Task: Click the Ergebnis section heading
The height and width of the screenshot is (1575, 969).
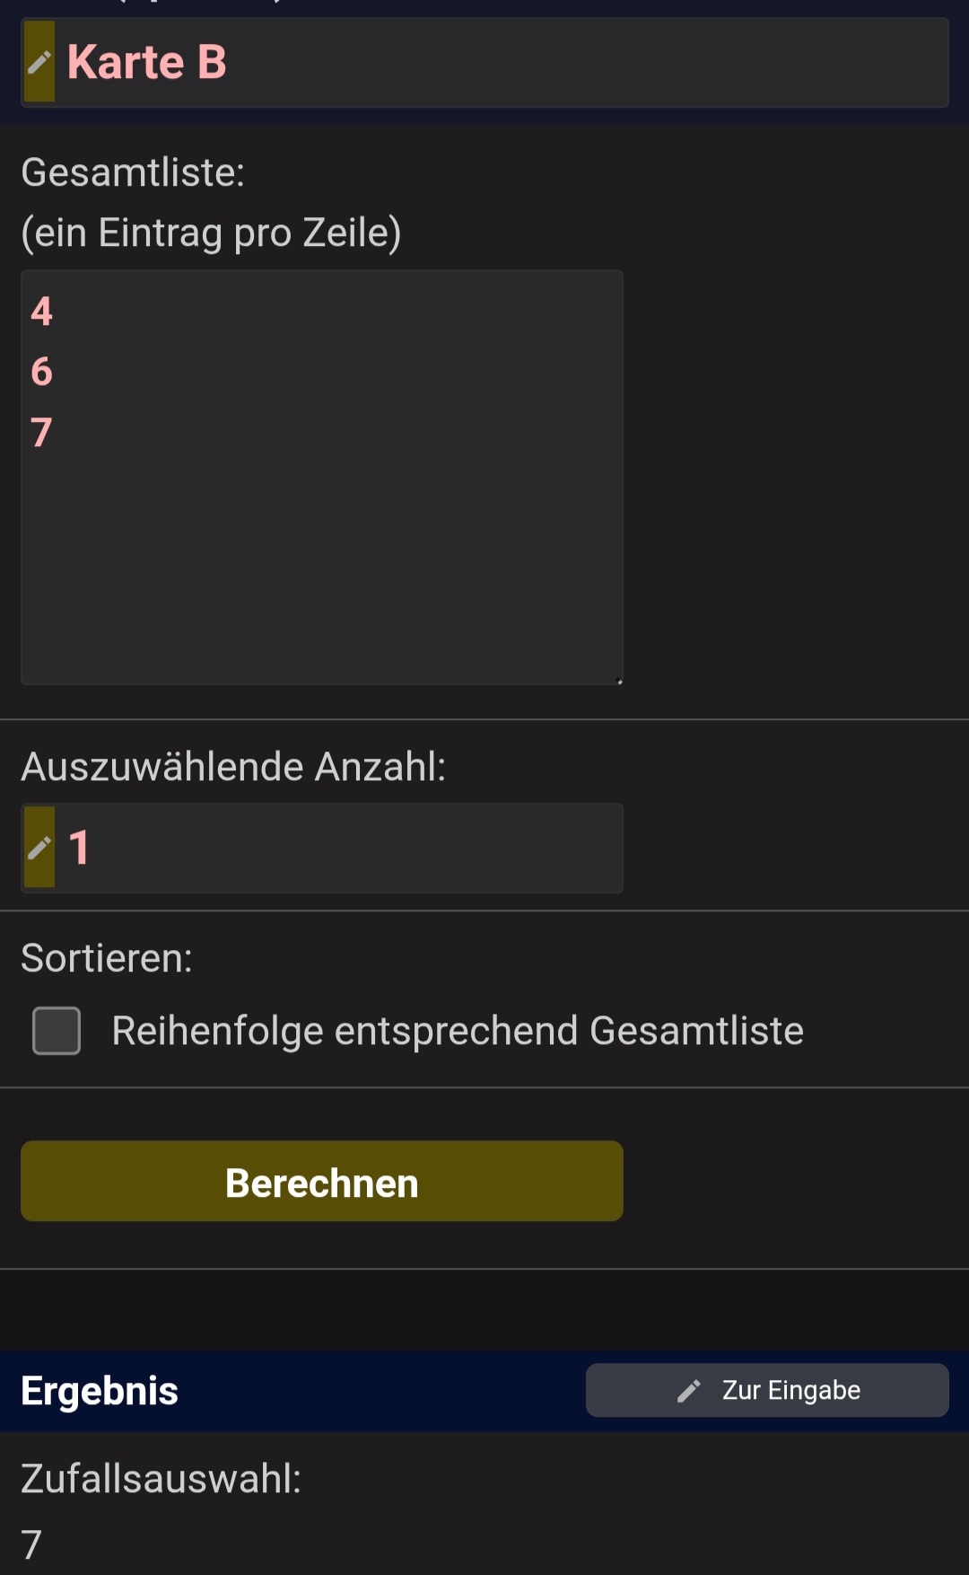Action: (100, 1391)
